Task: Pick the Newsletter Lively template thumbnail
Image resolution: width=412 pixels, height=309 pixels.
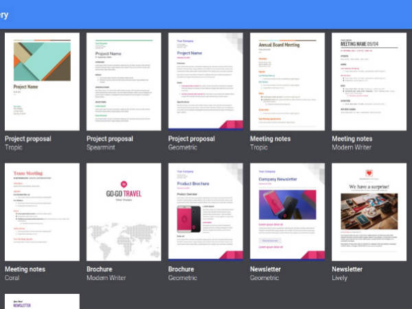Action: (x=369, y=211)
